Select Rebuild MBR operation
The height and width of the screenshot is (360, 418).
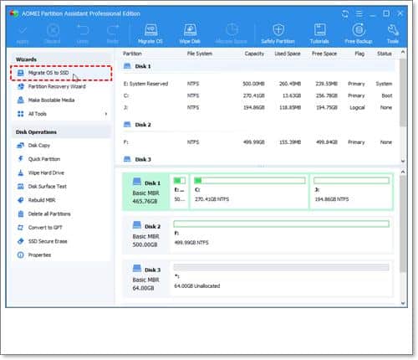(x=42, y=200)
